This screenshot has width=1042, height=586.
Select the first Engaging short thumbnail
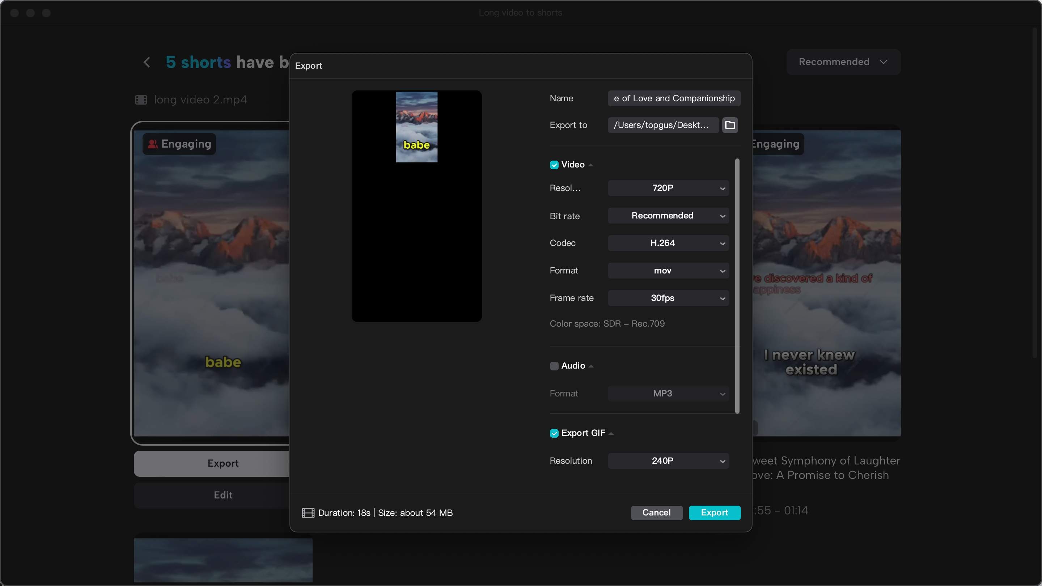[212, 283]
